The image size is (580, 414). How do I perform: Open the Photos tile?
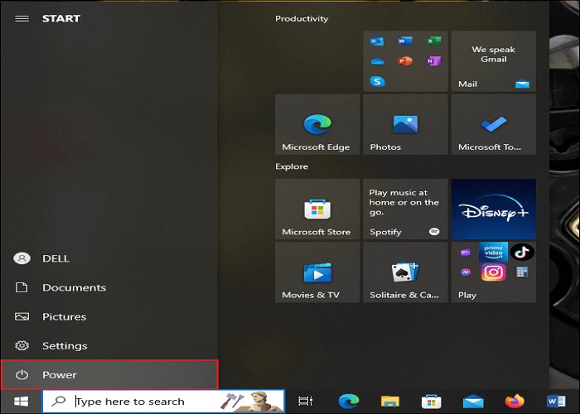pyautogui.click(x=405, y=124)
